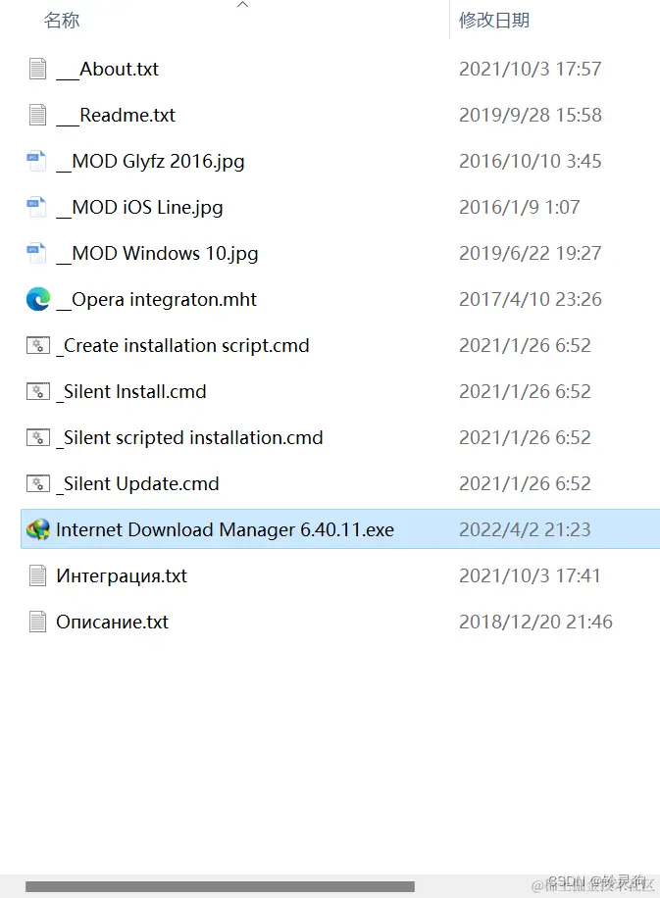Click the __Readme.txt text file icon
660x898 pixels.
tap(38, 115)
